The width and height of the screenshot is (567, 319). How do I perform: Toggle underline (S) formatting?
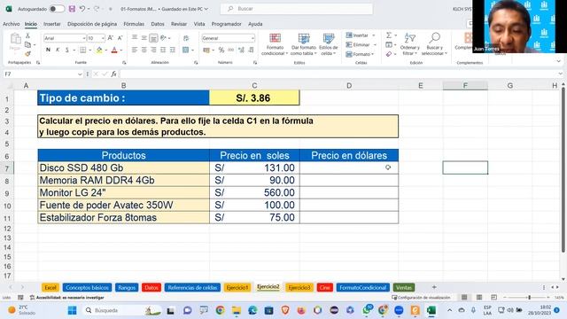tap(67, 50)
